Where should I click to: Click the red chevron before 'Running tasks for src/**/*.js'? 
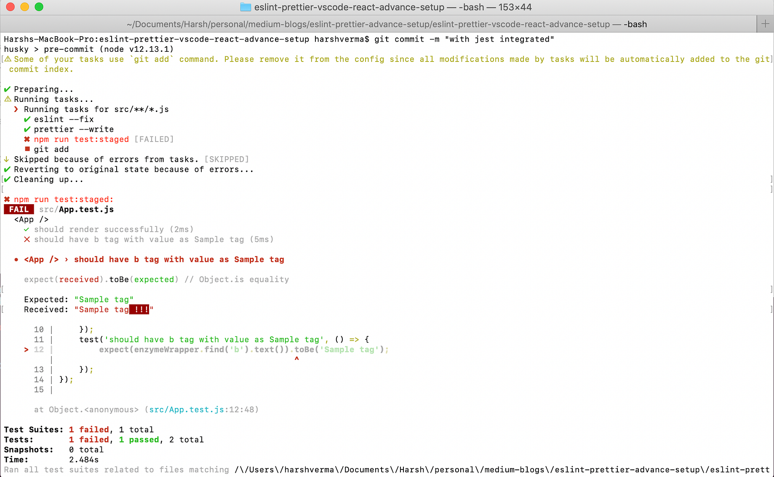16,109
